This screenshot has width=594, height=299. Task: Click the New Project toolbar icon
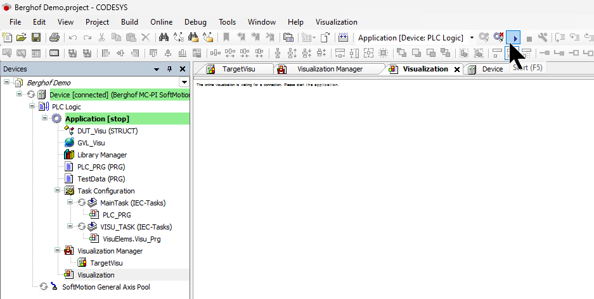tap(7, 37)
